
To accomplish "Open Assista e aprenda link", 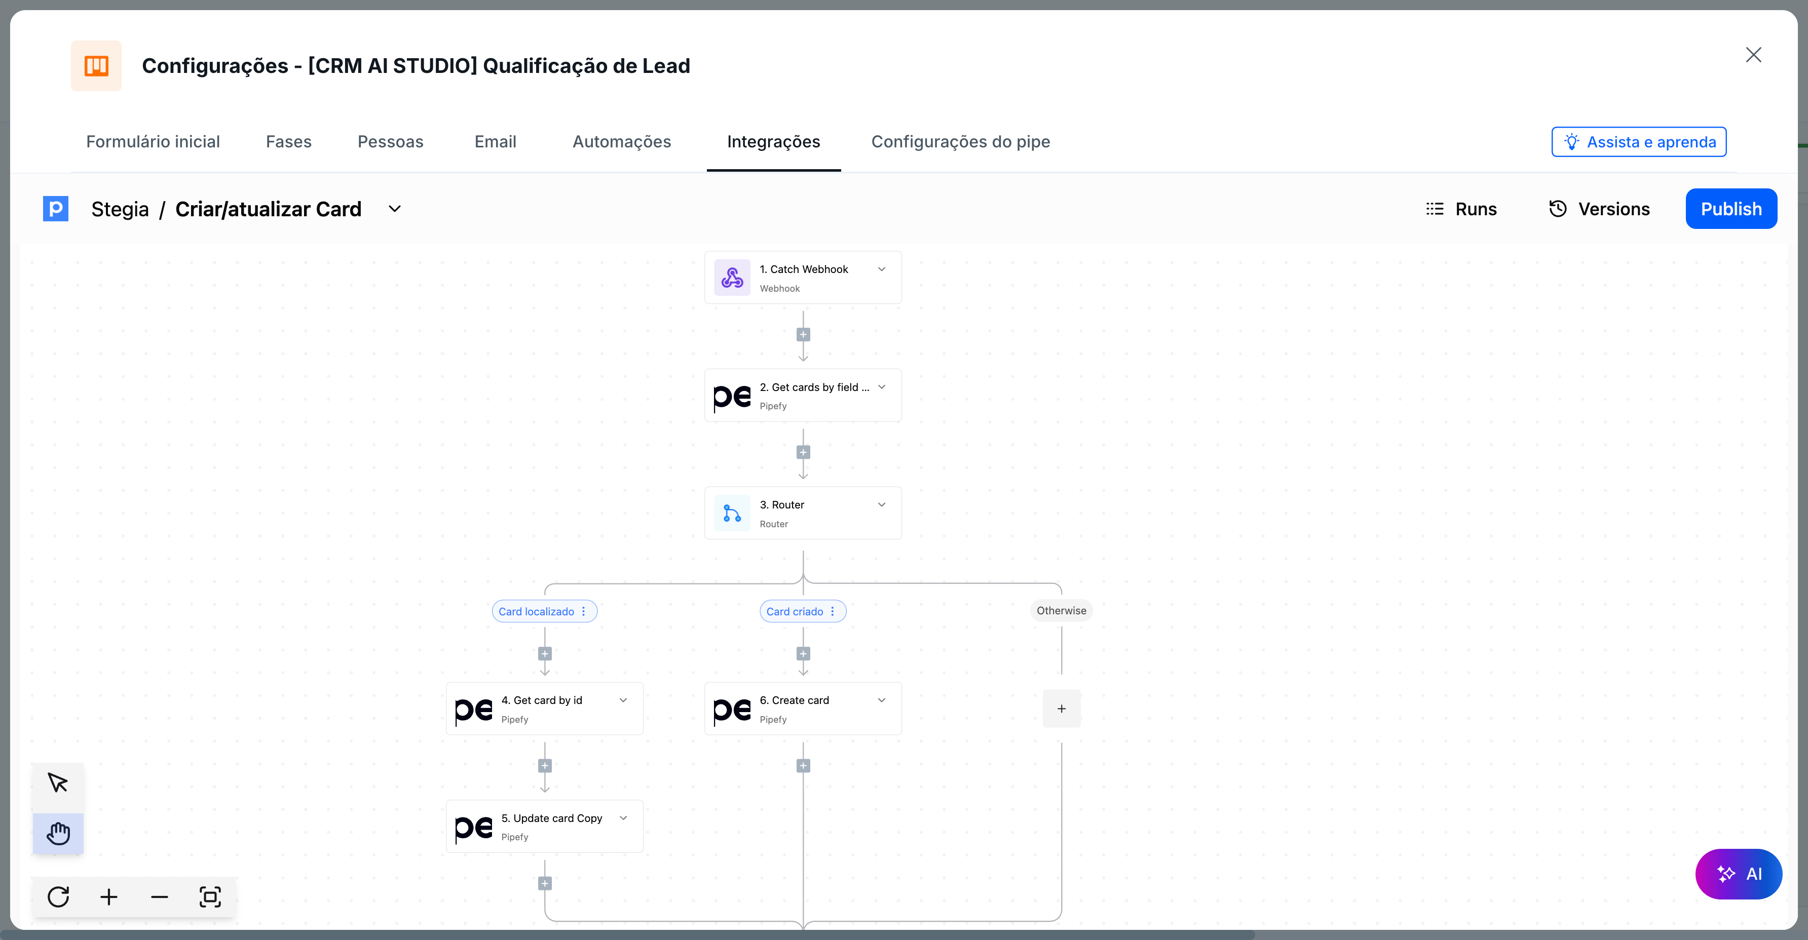I will (x=1638, y=142).
